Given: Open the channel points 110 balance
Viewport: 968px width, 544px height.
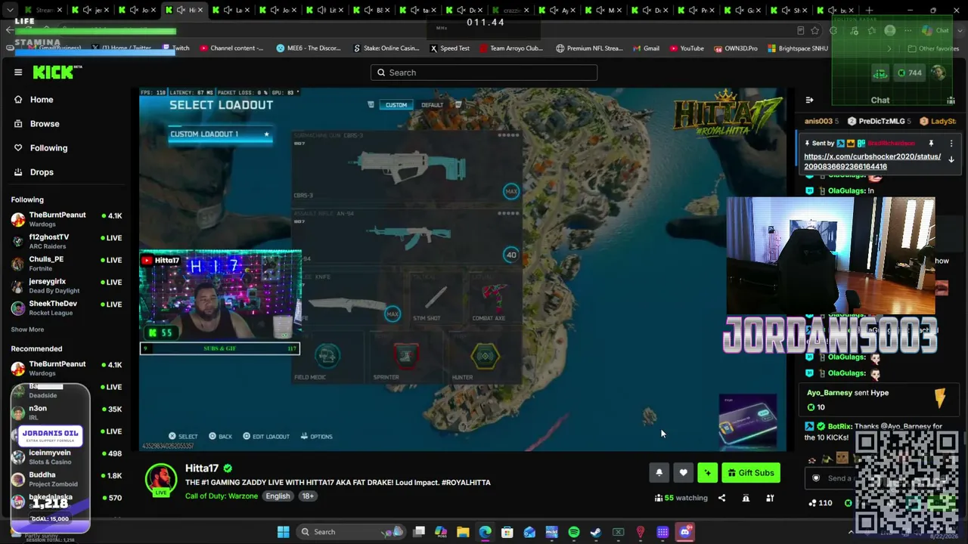Looking at the screenshot, I should tap(821, 503).
